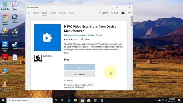Click the volume icon in system tray
Viewport: 183px width, 103px height.
(x=166, y=100)
